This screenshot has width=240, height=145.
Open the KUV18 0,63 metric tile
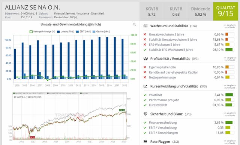(x=176, y=12)
